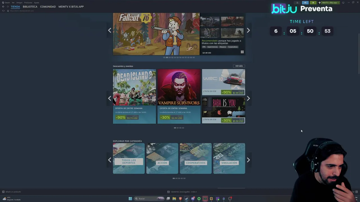Screen dimensions: 360x202
Task: Click Añadir un producto
Action: pyautogui.click(x=12, y=192)
